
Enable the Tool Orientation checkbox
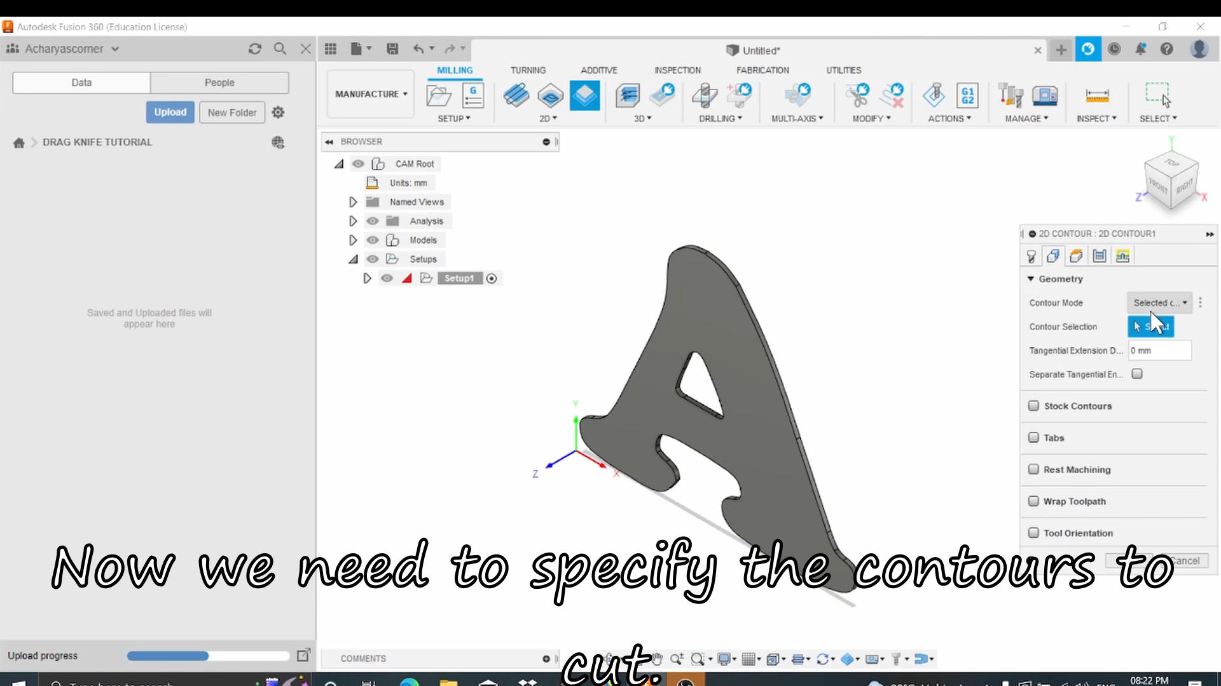(x=1033, y=533)
